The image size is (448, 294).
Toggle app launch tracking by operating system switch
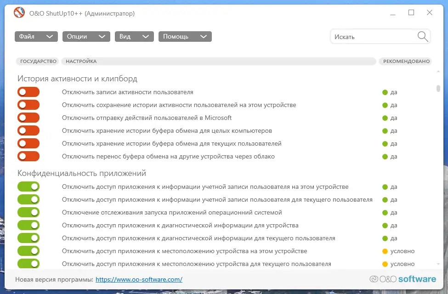[28, 212]
